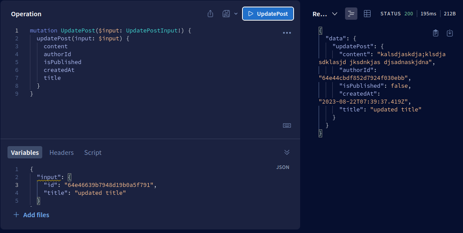463x233 pixels.
Task: Click "data" key in the response
Action: pyautogui.click(x=336, y=38)
